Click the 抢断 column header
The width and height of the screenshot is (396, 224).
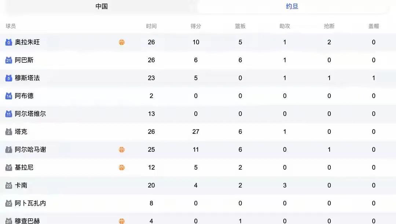point(329,26)
